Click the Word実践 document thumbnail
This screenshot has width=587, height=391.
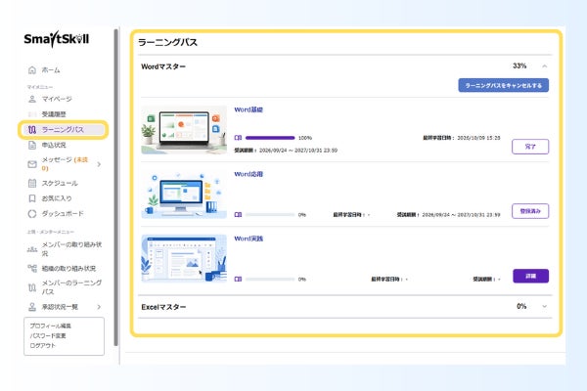[184, 258]
